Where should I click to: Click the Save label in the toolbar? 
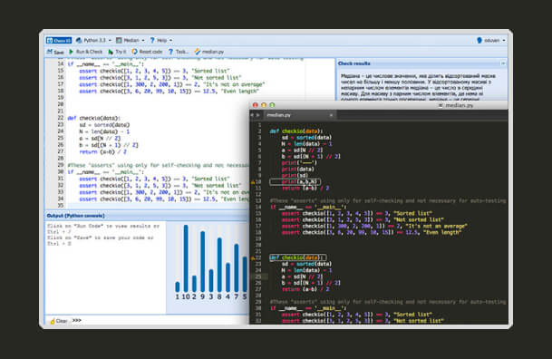[58, 52]
